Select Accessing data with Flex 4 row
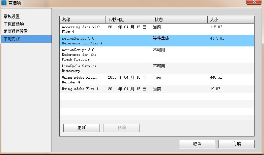This screenshot has height=155, width=264. tap(157, 29)
